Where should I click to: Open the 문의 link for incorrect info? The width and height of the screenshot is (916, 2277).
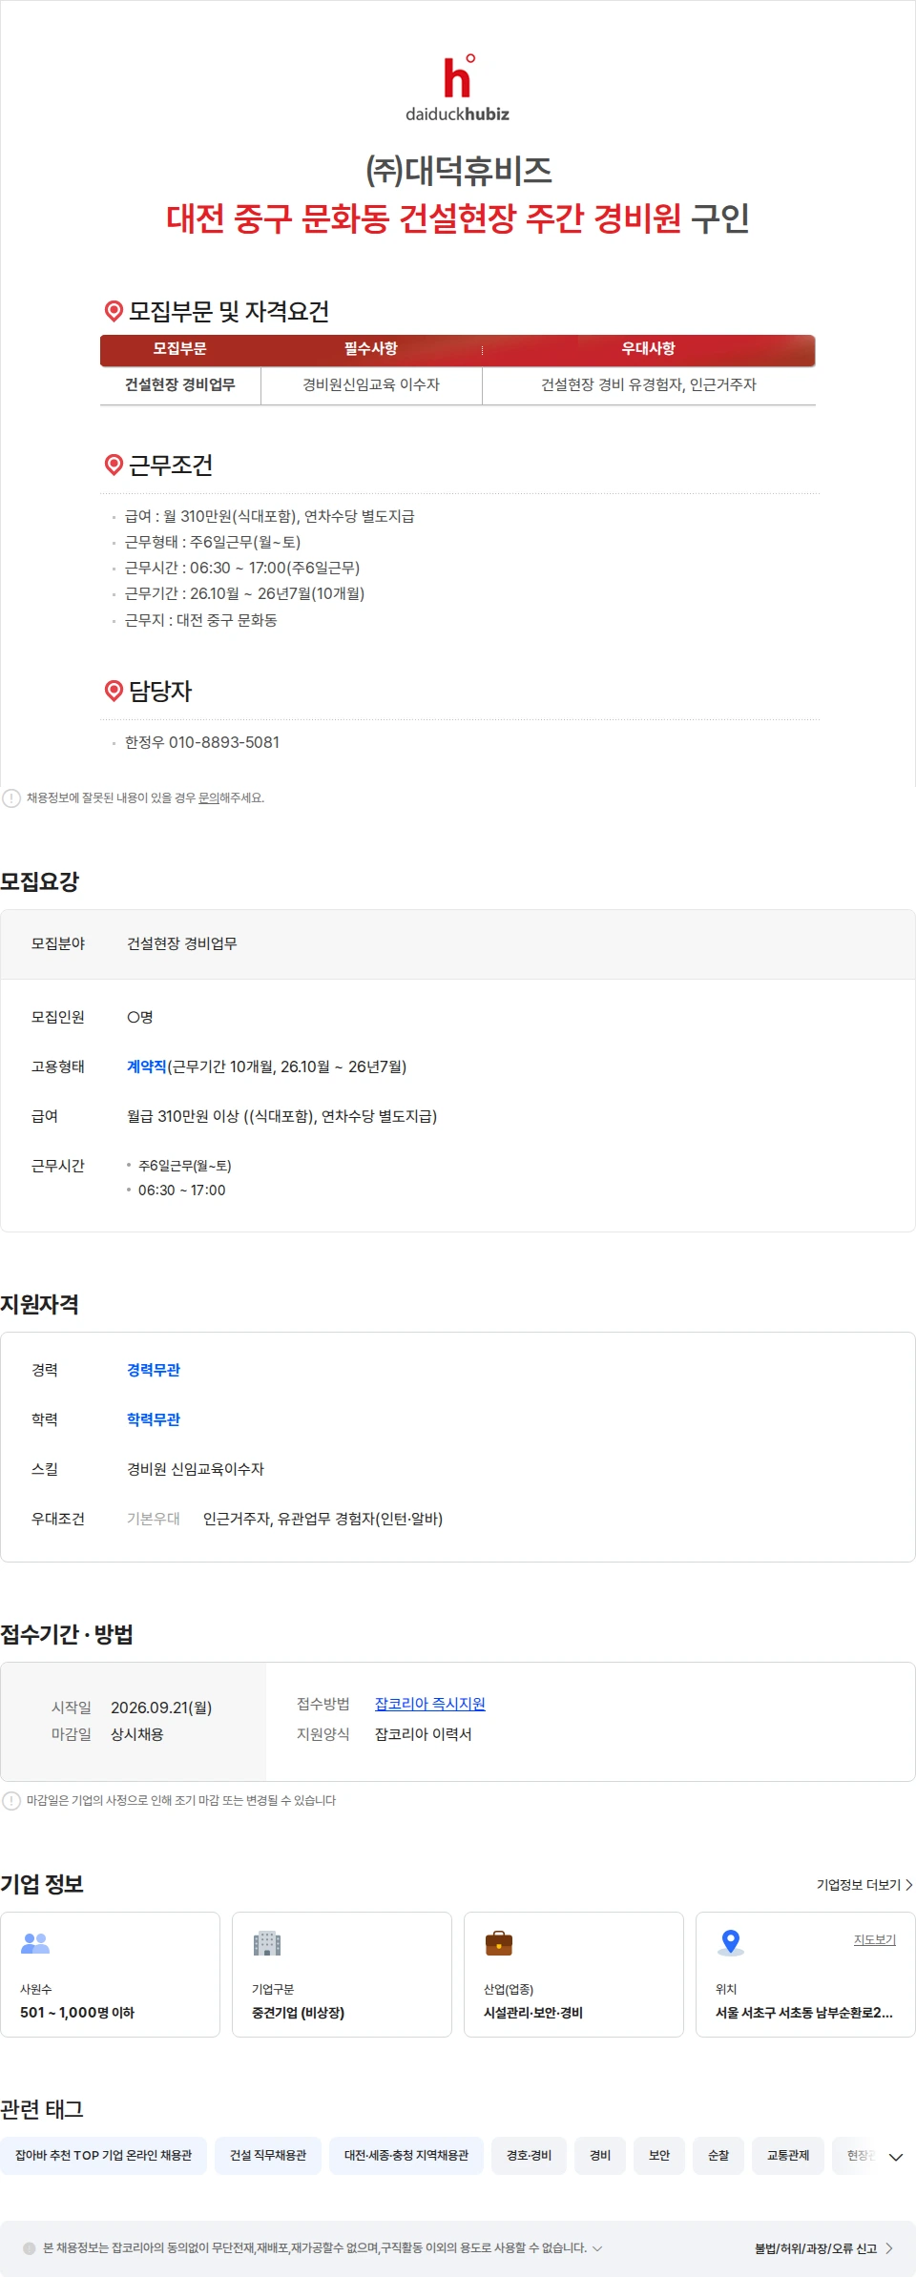pos(208,798)
